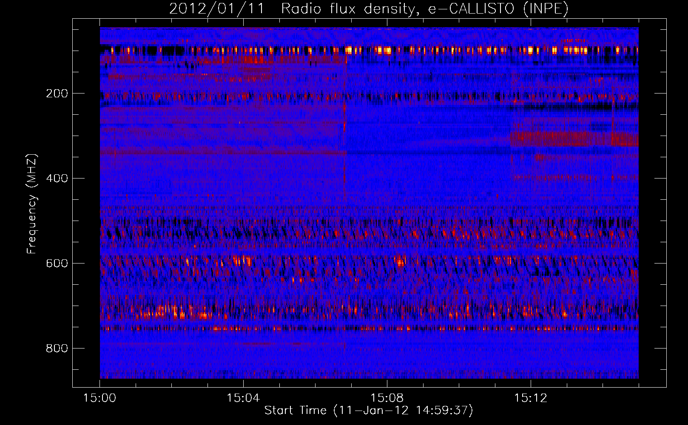Click the plot title '2012/01/11 Radio flux density, e-CALLISTO (INPE)'

(x=369, y=8)
